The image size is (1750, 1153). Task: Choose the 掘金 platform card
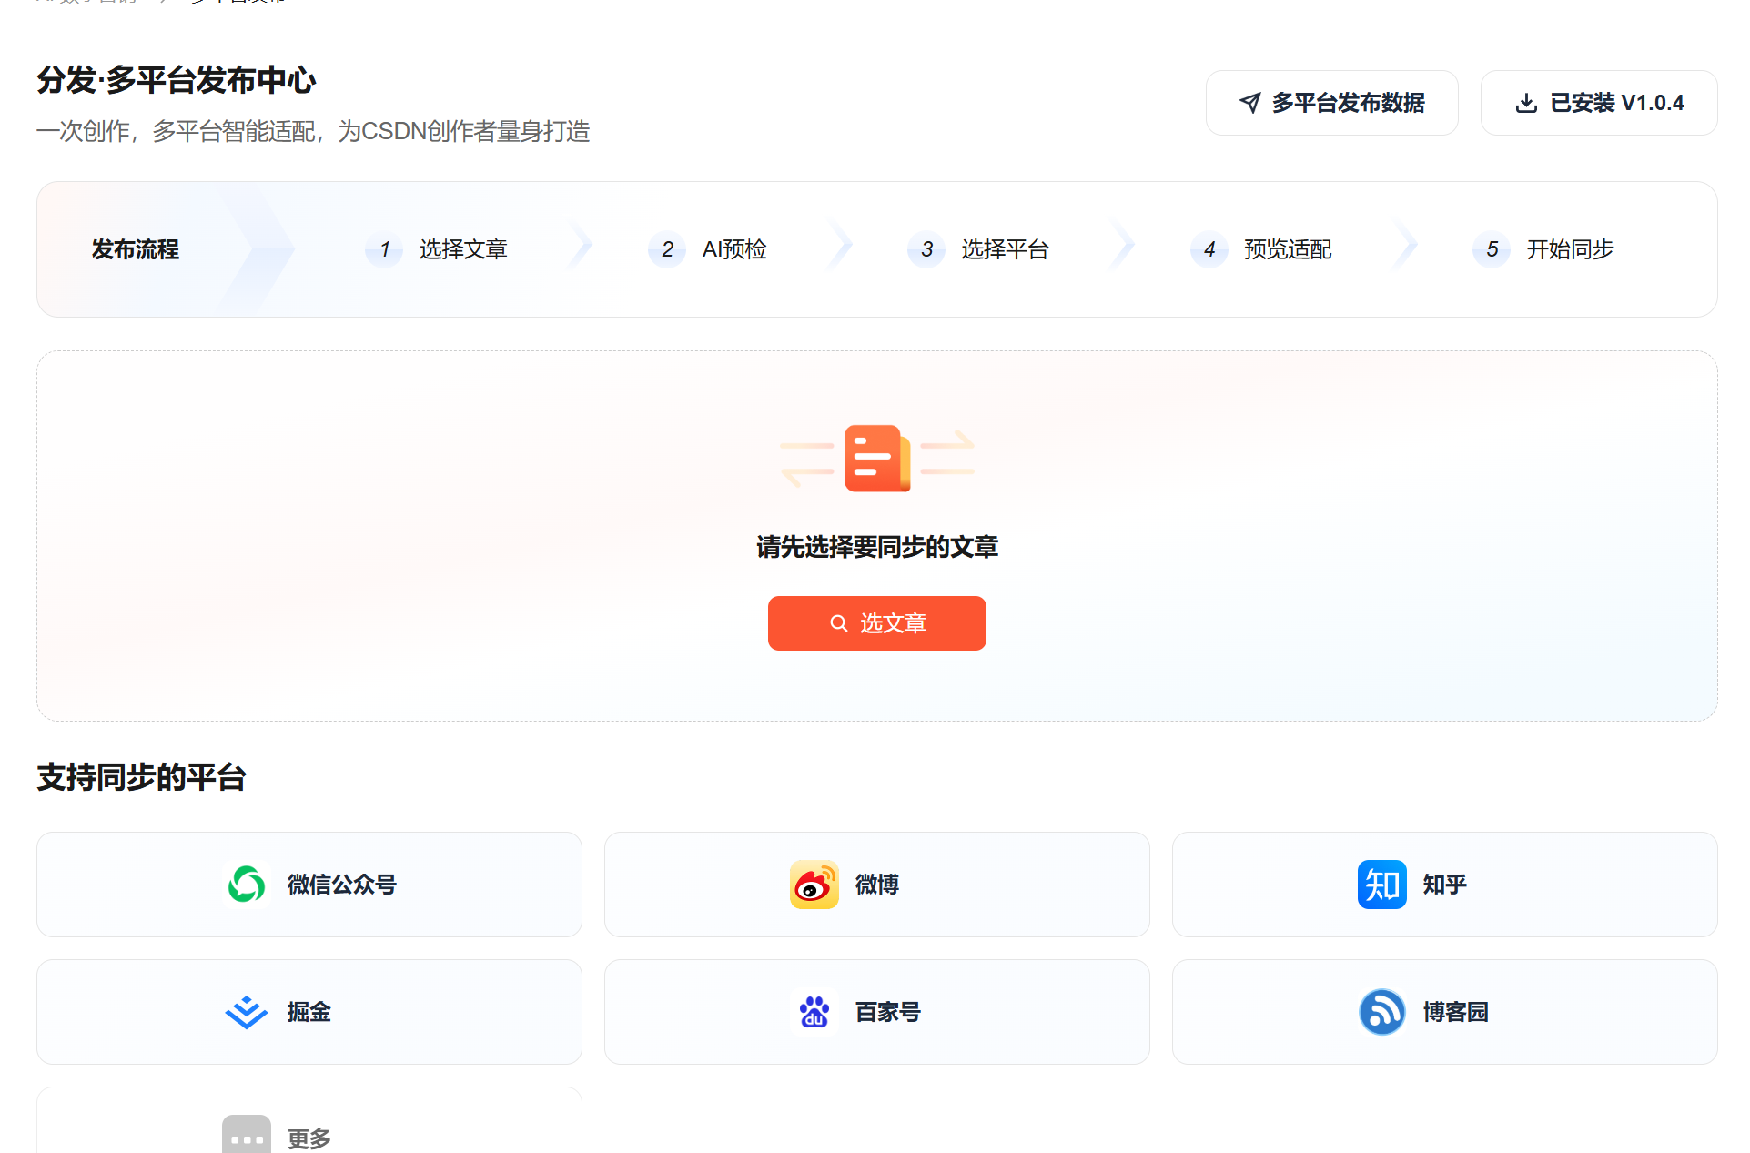coord(309,1012)
